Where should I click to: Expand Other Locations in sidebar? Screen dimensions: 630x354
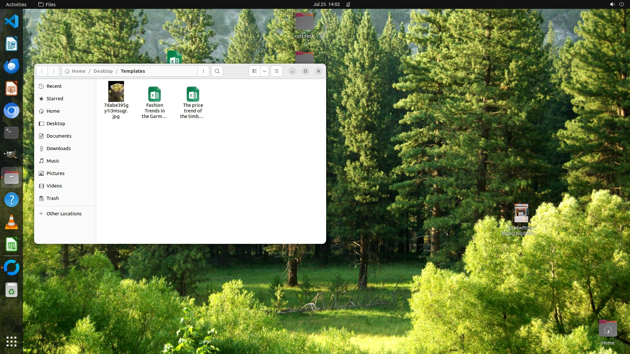(x=64, y=214)
